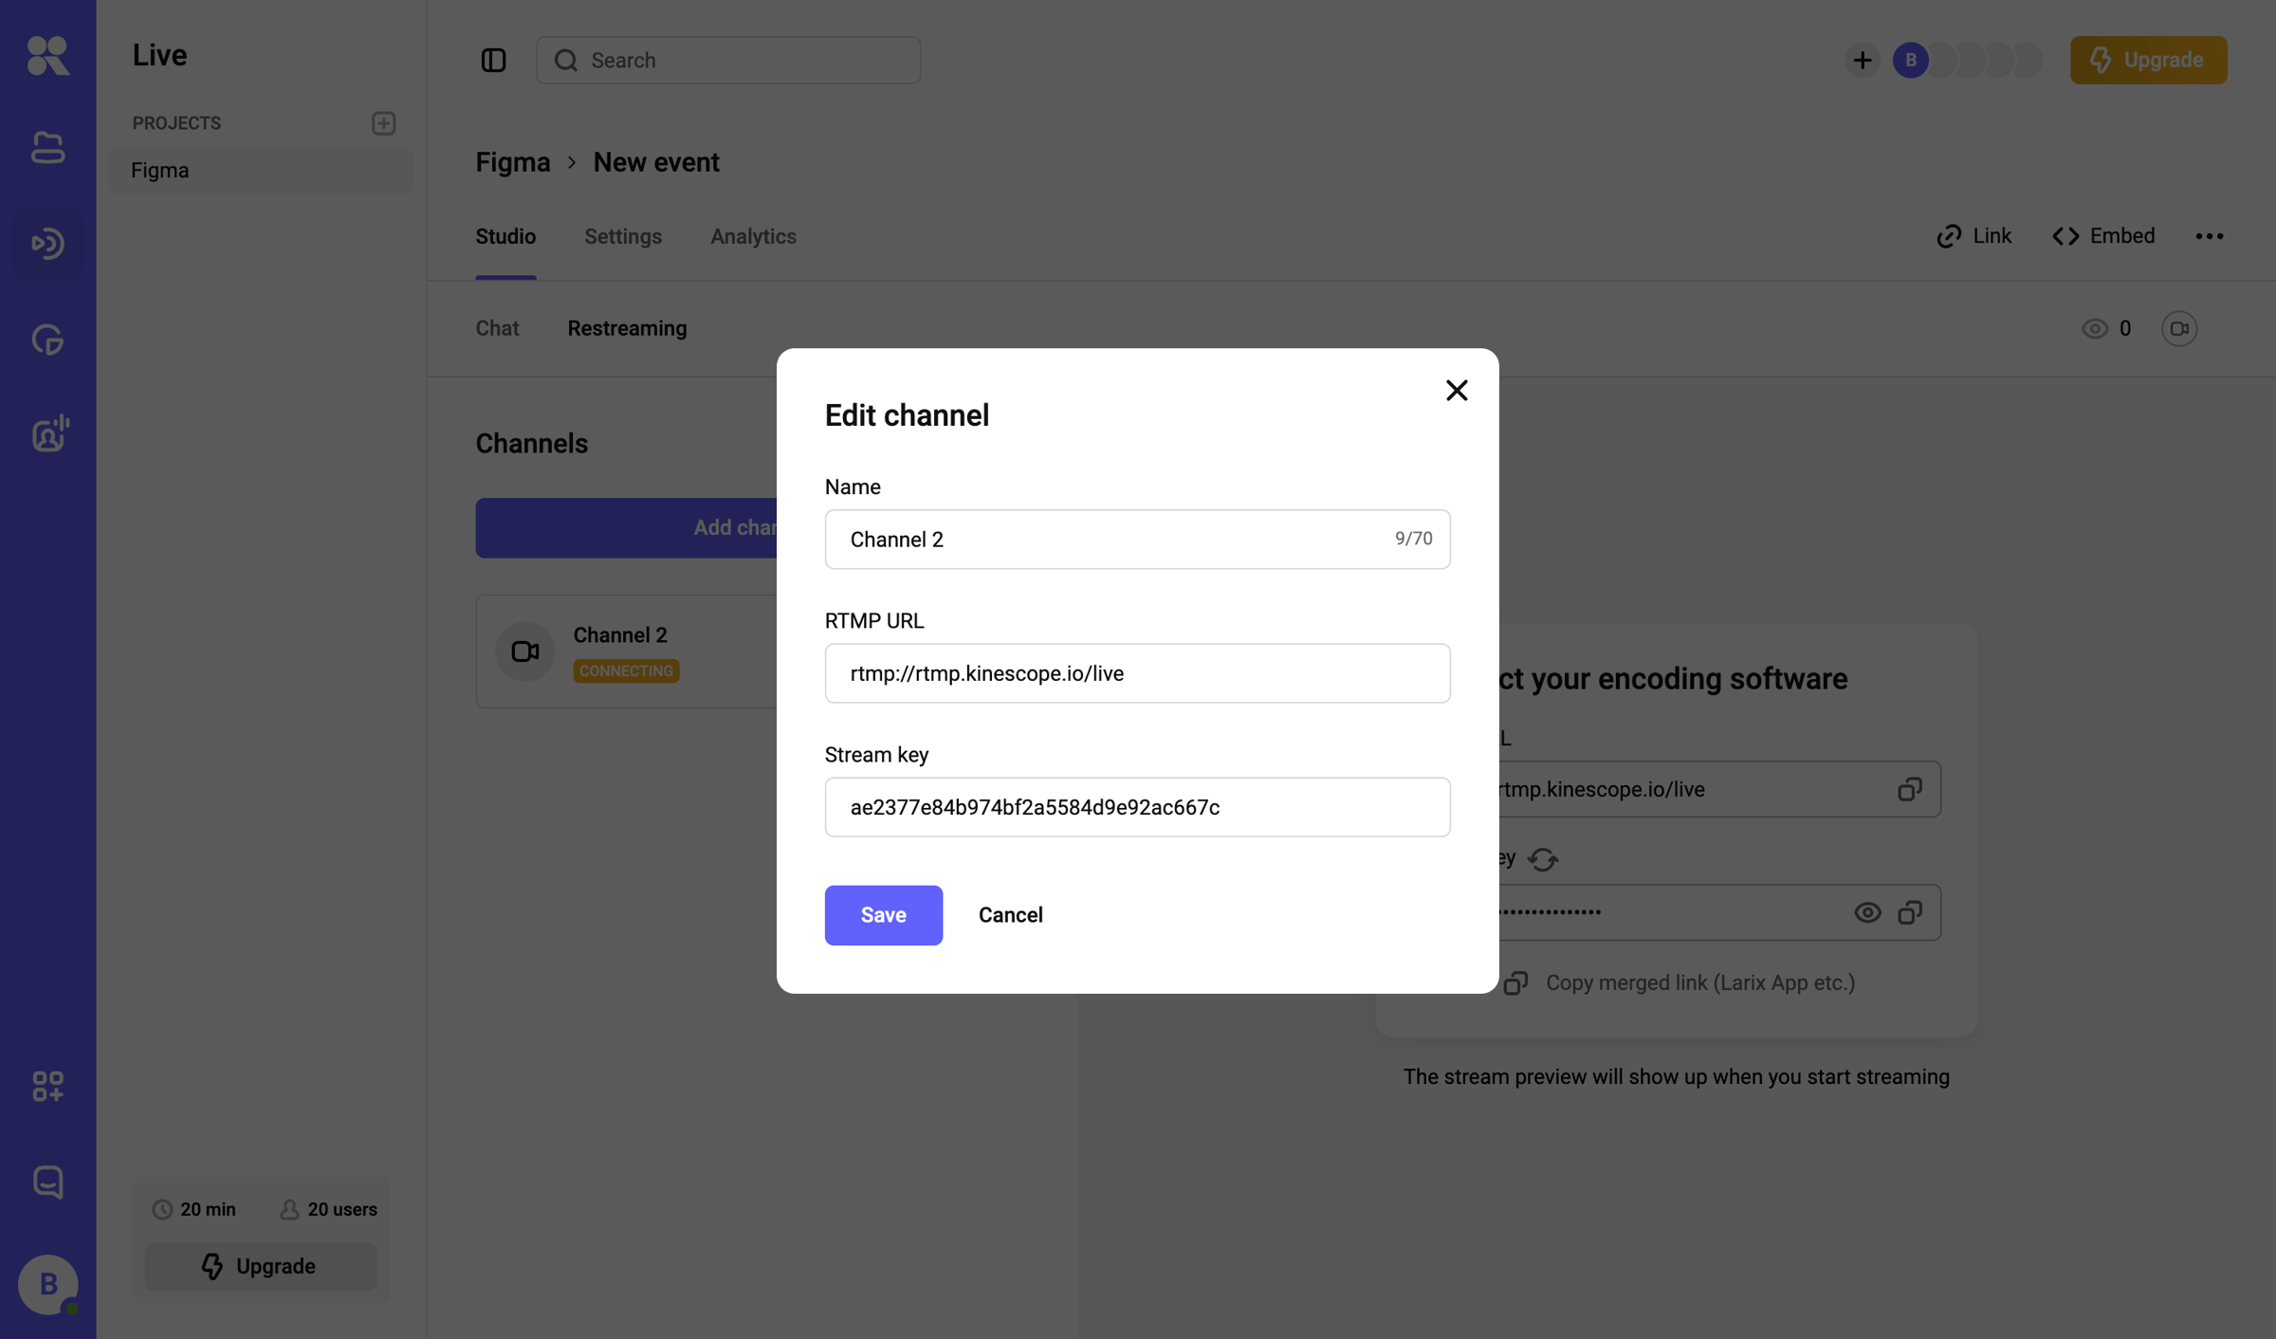The width and height of the screenshot is (2276, 1339).
Task: Toggle the sidebar panel collapse icon
Action: click(493, 60)
